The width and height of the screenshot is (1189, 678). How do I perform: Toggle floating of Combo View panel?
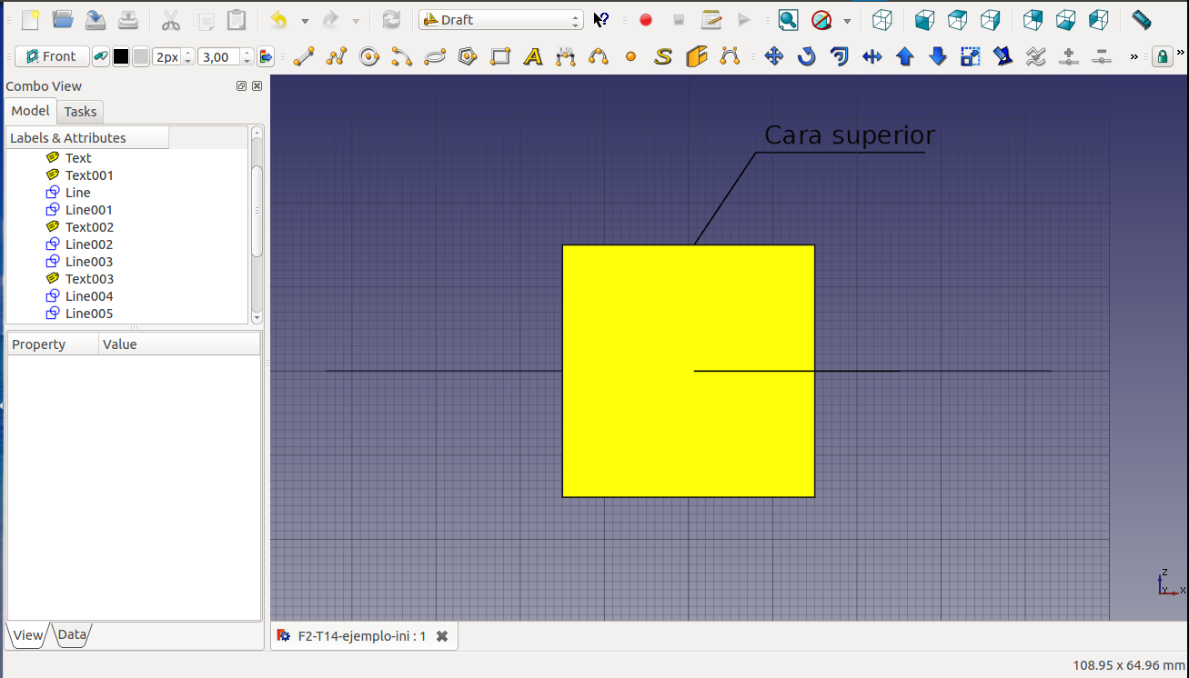[241, 86]
